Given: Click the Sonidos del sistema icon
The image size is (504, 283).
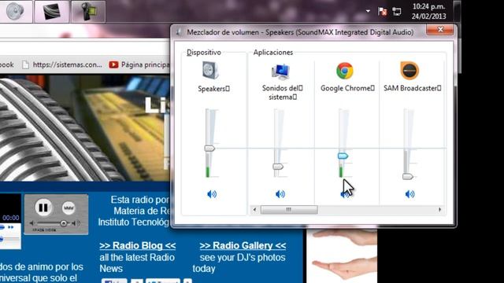Looking at the screenshot, I should 280,72.
